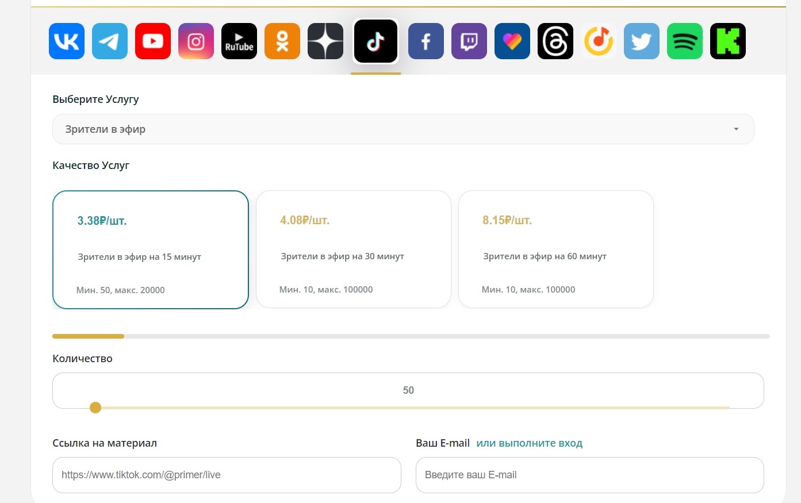Select the VK social network icon
This screenshot has width=801, height=503.
67,41
